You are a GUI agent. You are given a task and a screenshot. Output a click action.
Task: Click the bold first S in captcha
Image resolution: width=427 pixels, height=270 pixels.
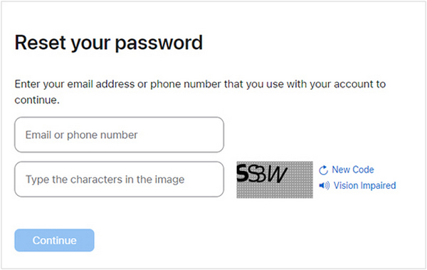[243, 175]
